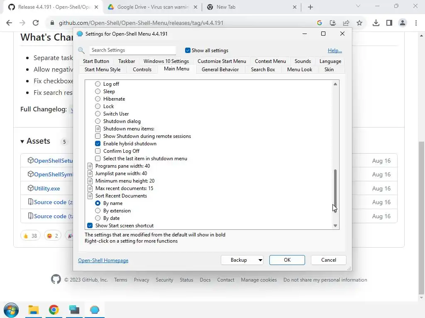Bookmark this page with the star
This screenshot has height=318, width=425.
[359, 23]
